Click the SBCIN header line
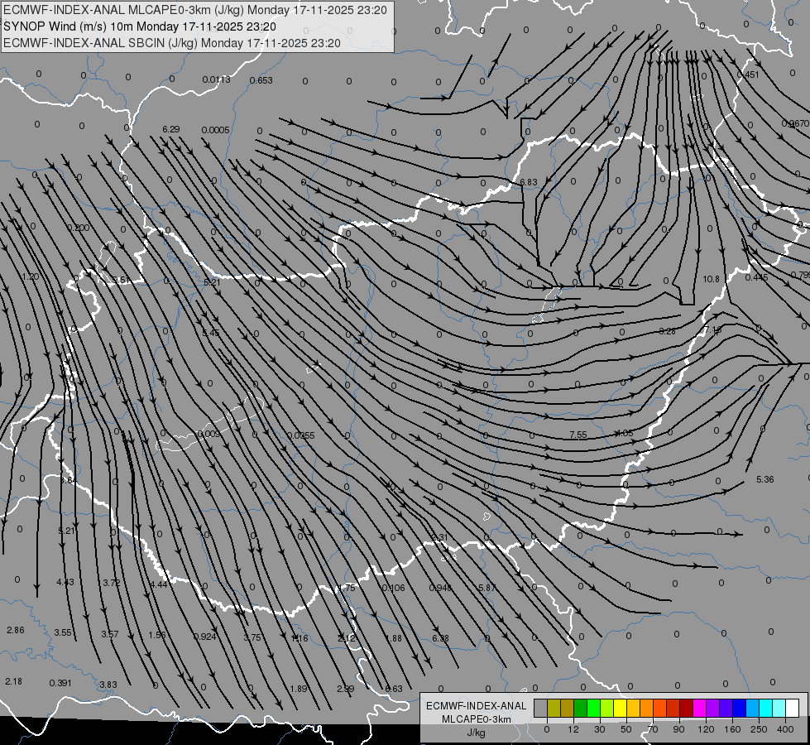The image size is (810, 745). click(172, 43)
